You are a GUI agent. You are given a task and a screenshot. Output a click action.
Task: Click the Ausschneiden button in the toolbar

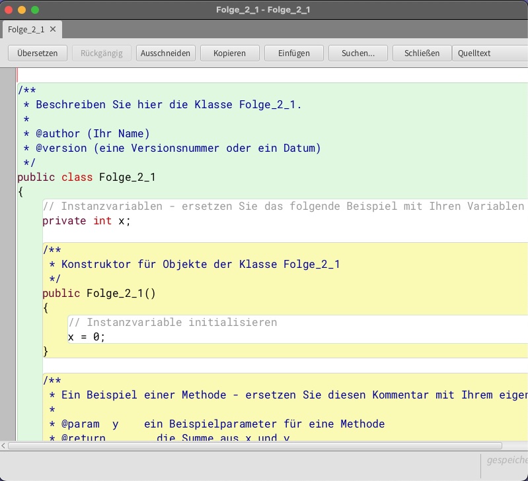coord(166,53)
